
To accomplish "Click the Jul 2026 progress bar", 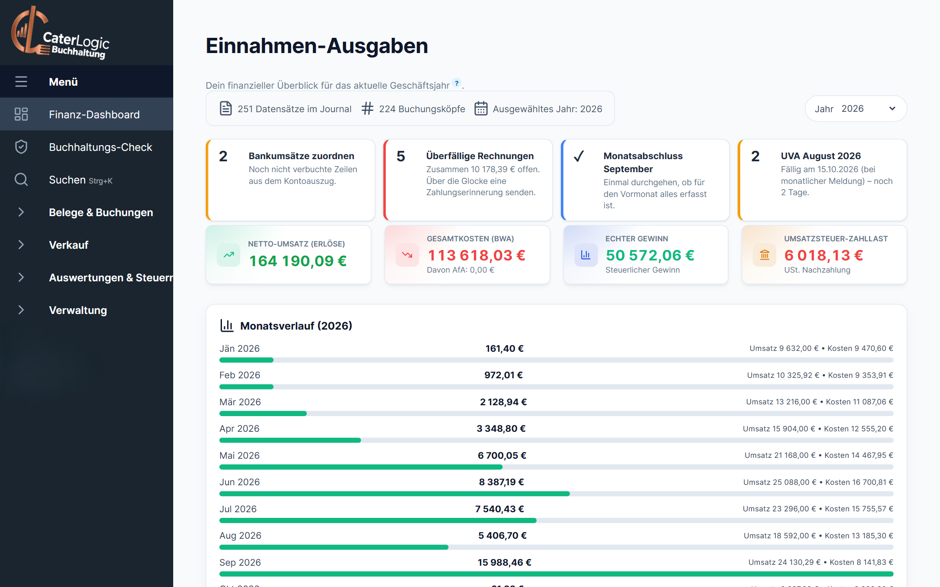I will click(556, 520).
